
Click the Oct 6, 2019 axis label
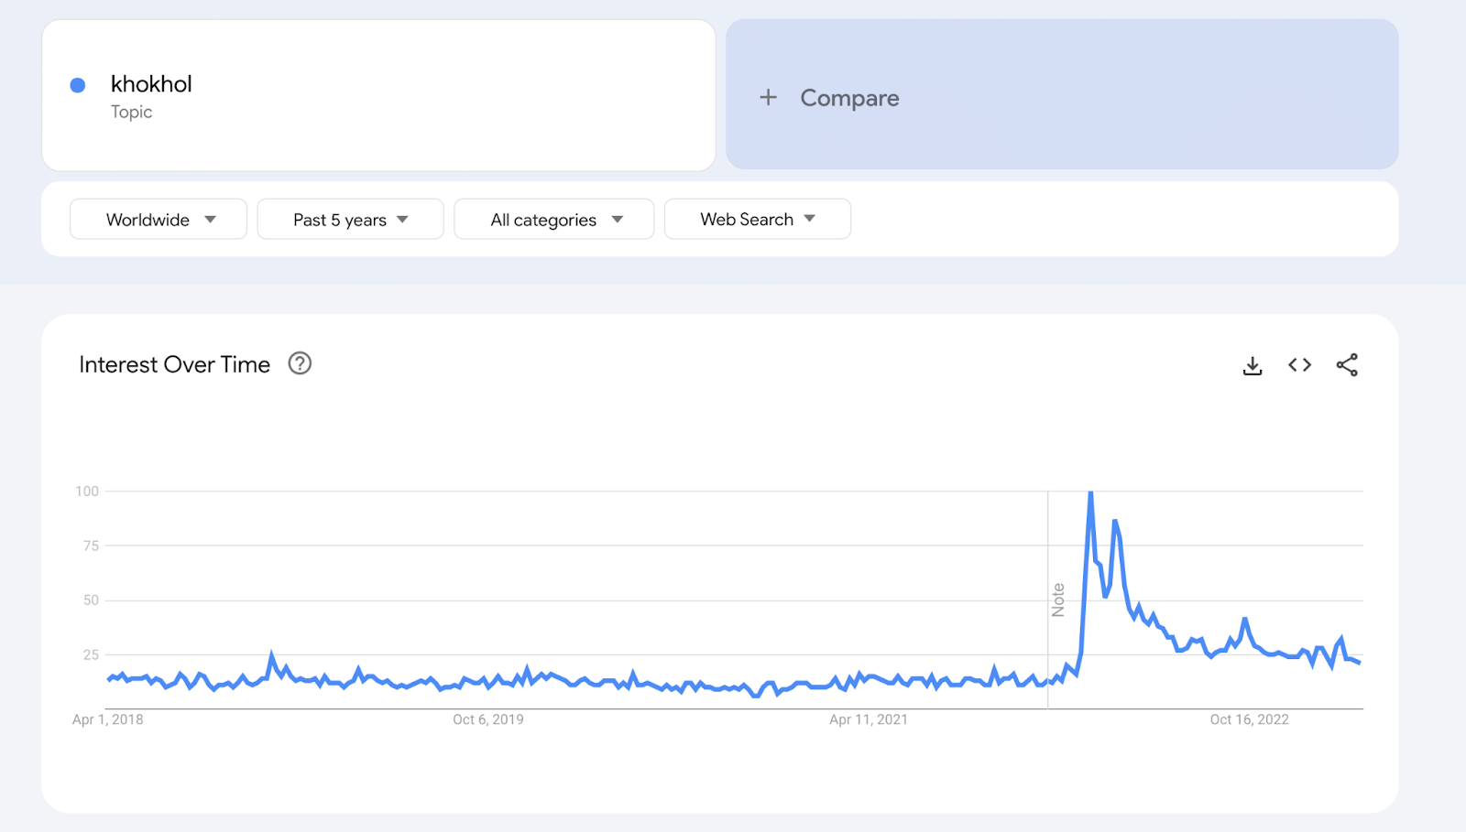pyautogui.click(x=488, y=719)
